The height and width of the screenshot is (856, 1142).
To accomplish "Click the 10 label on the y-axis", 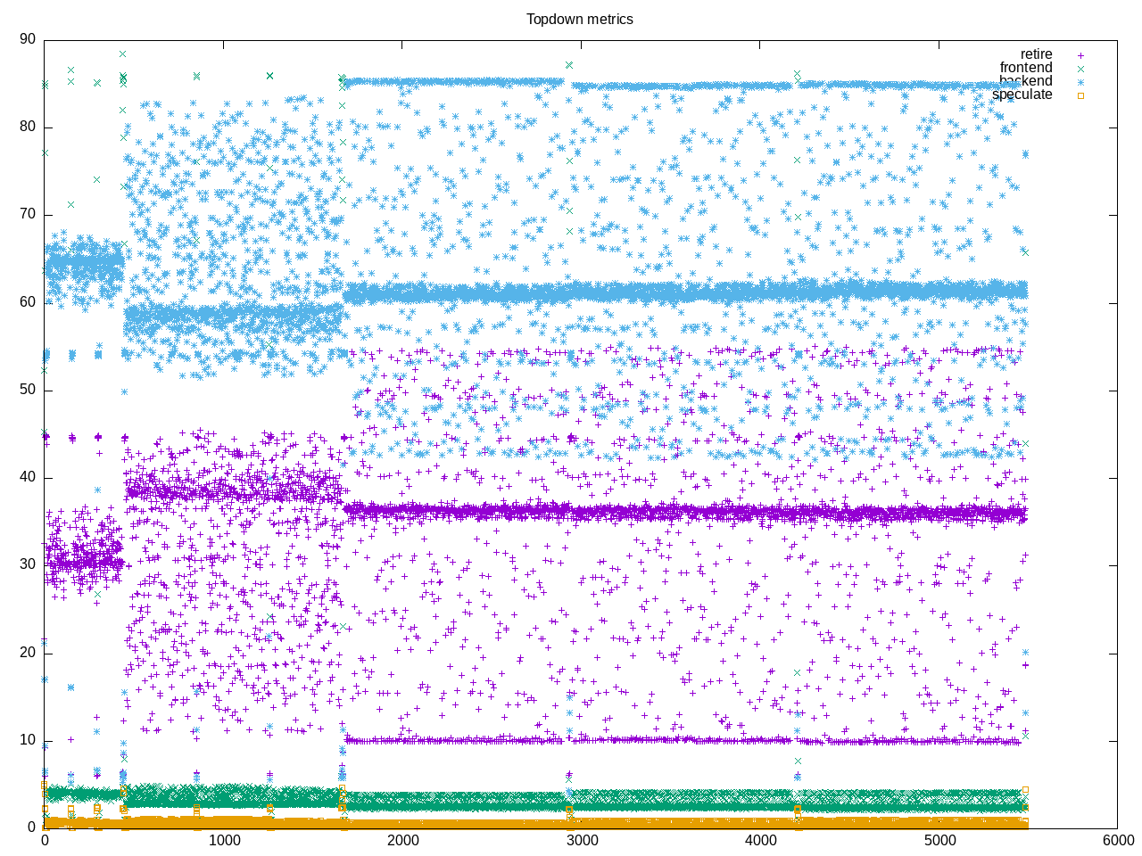I will pos(28,740).
